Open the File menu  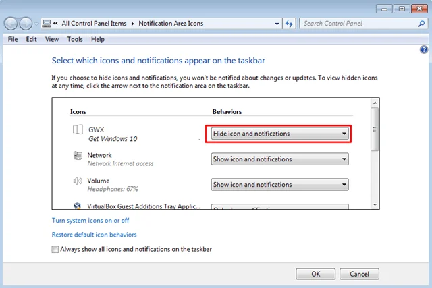coord(13,39)
